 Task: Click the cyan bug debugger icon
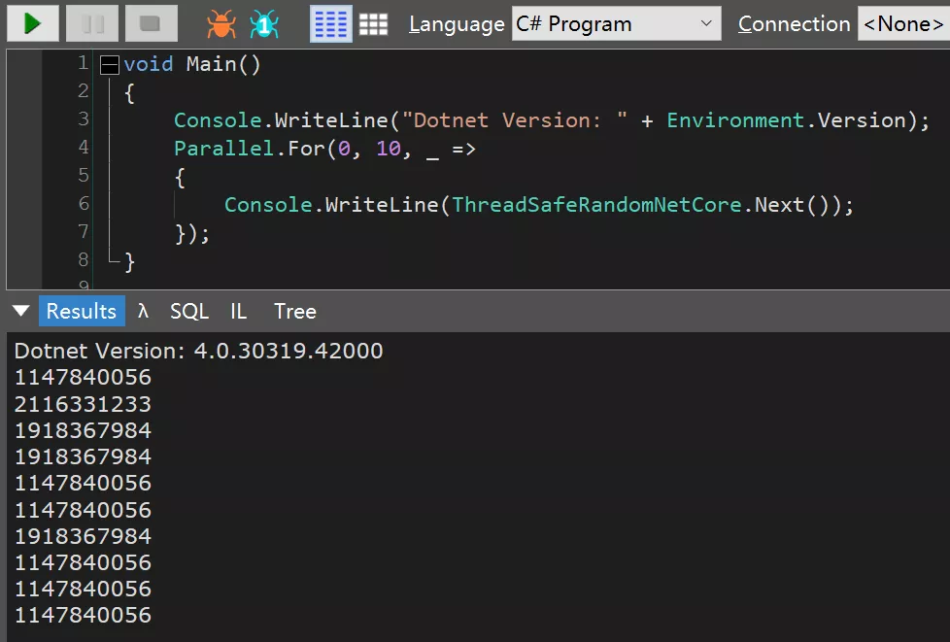(x=263, y=24)
